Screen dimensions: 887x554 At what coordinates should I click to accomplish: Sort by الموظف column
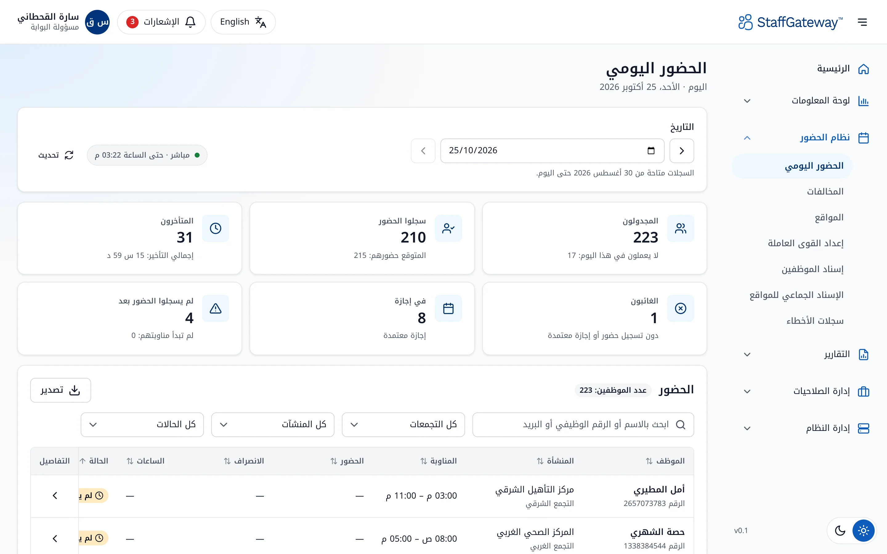pyautogui.click(x=665, y=461)
